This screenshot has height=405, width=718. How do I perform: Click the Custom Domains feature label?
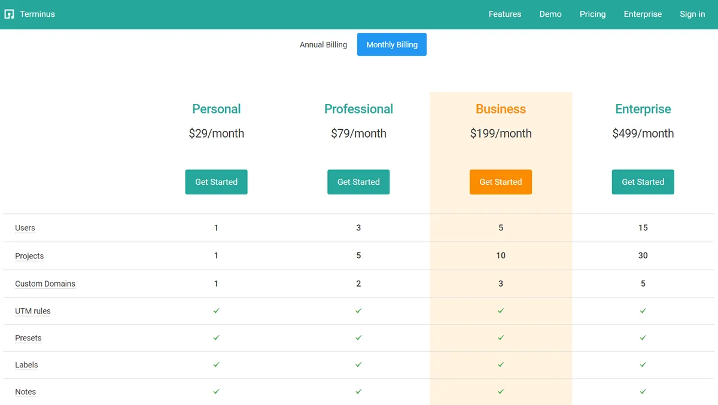click(45, 284)
